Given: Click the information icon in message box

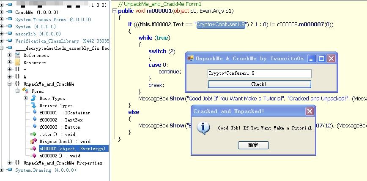Looking at the screenshot, I should (205, 127).
